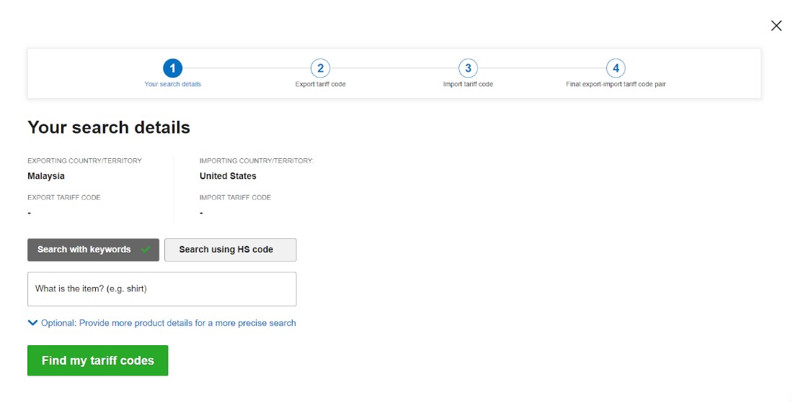Click 'IMPORTING COUNTRY/TERRITORY:' label
The height and width of the screenshot is (402, 803).
(257, 161)
